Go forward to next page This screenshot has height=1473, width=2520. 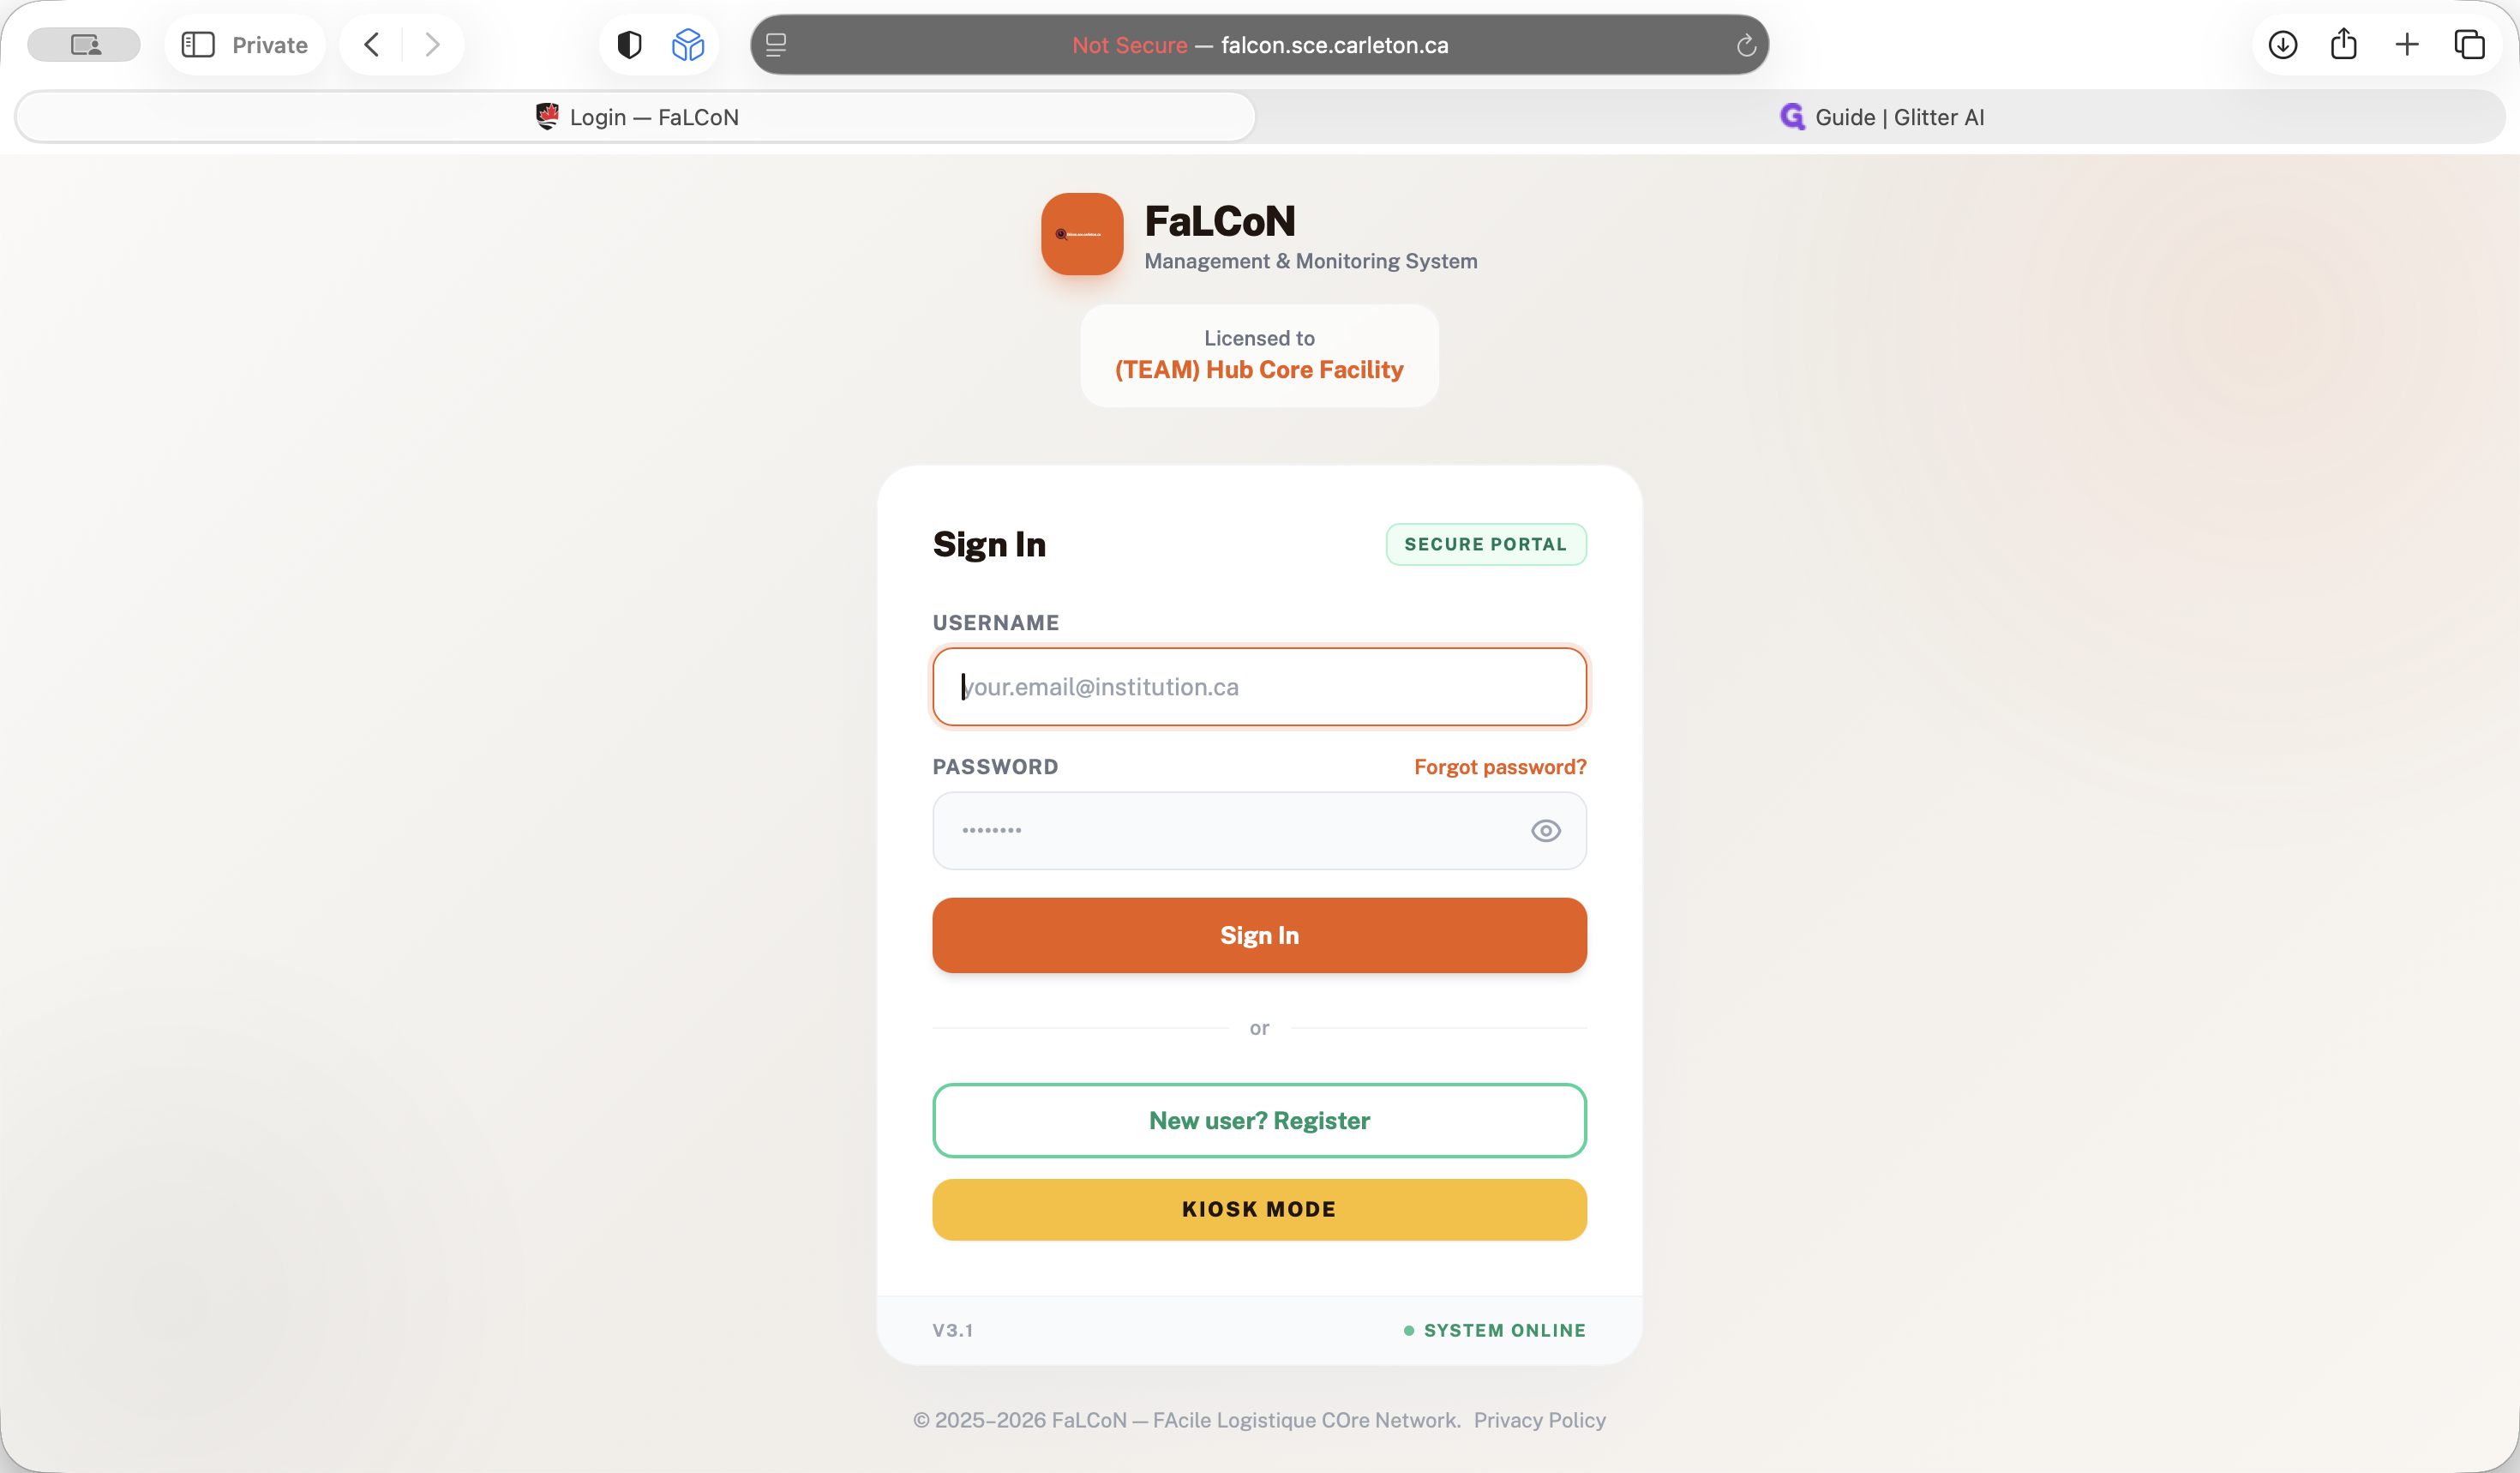pos(432,45)
